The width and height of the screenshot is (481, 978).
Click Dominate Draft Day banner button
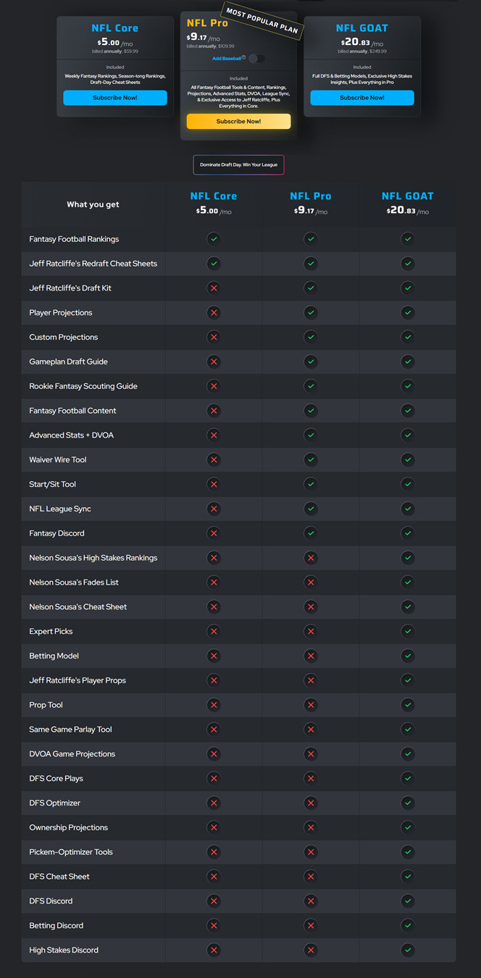[x=238, y=164]
